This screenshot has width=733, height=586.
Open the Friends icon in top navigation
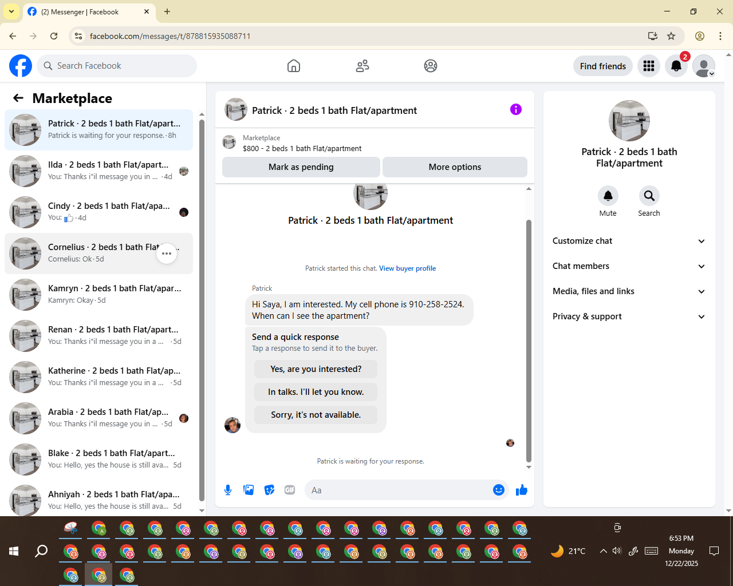(362, 66)
